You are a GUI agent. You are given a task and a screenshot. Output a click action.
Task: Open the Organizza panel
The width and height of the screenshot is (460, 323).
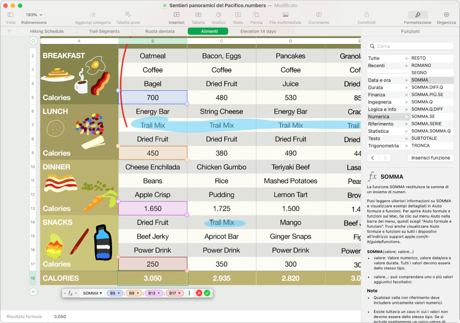(446, 15)
